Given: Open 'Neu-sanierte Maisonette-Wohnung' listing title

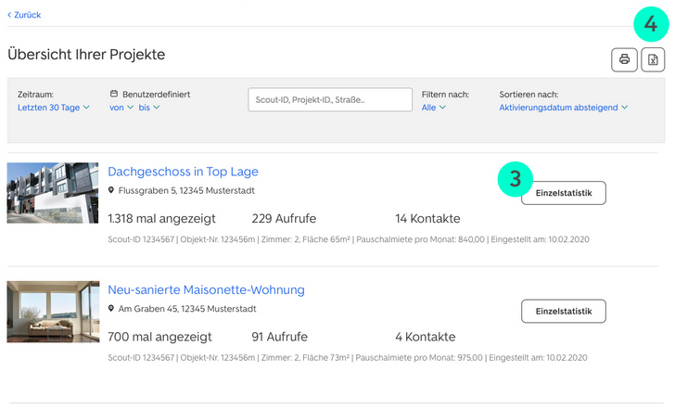Looking at the screenshot, I should (x=206, y=290).
